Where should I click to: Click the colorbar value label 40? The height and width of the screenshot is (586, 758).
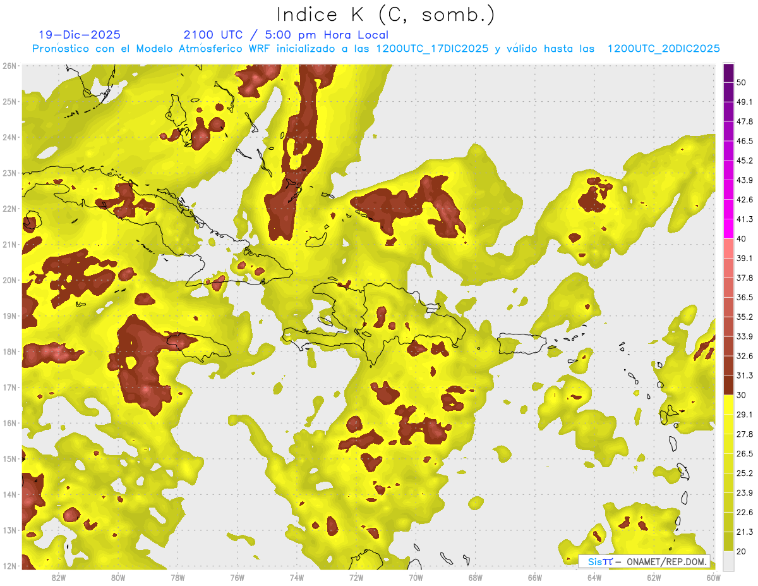[x=741, y=238]
